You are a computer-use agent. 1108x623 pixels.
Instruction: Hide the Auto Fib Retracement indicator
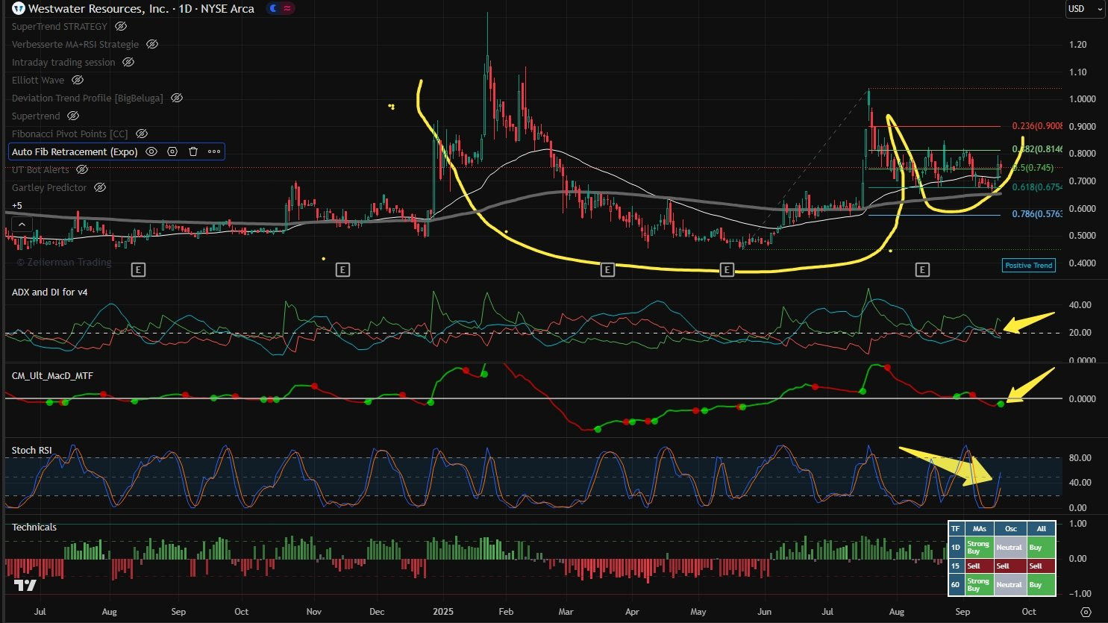pyautogui.click(x=151, y=151)
